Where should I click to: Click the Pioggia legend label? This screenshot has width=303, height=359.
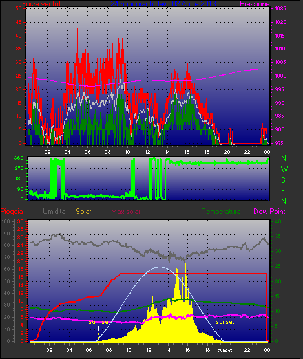(x=12, y=212)
